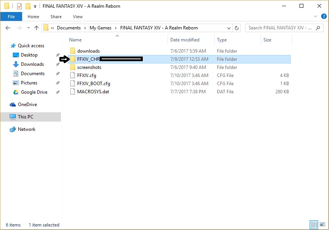329x230 pixels.
Task: Click the magnifier search icon
Action: (x=318, y=28)
